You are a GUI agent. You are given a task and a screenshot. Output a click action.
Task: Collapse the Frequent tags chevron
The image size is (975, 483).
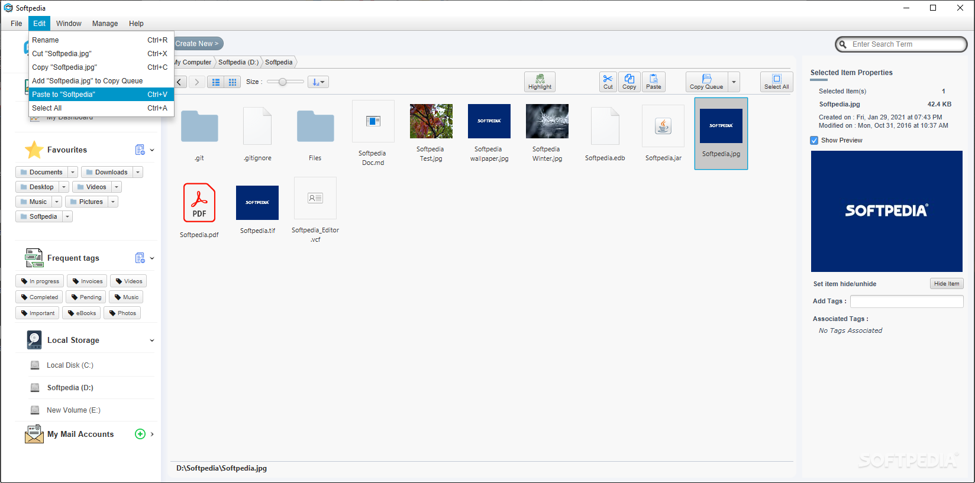pyautogui.click(x=152, y=258)
